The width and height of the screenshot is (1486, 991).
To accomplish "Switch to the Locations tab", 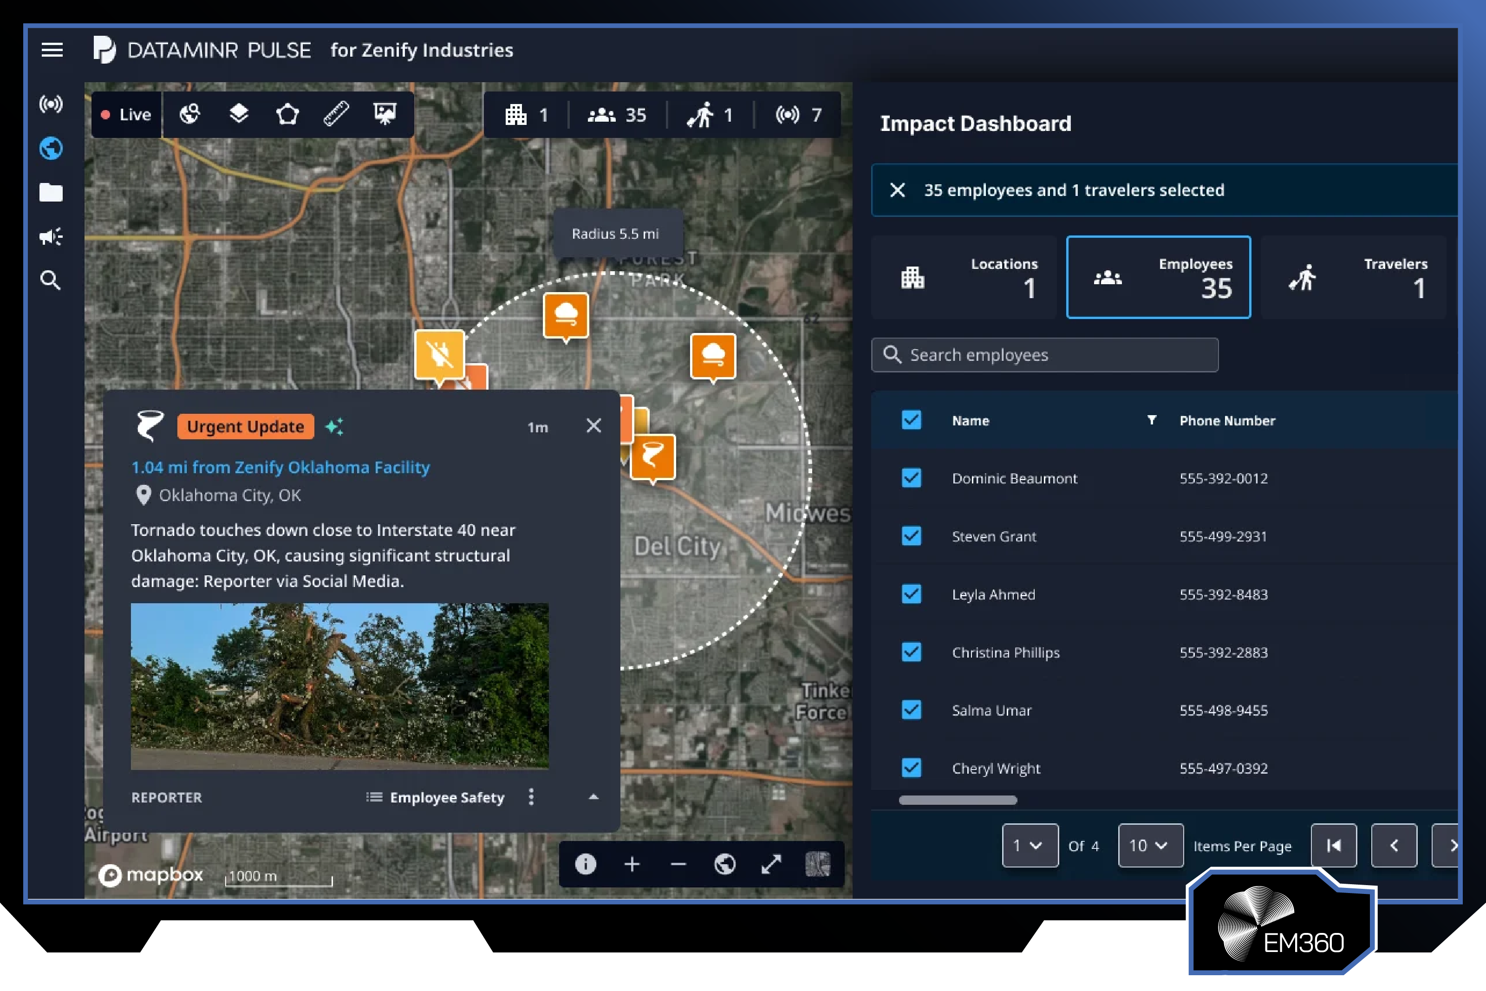I will click(x=964, y=277).
